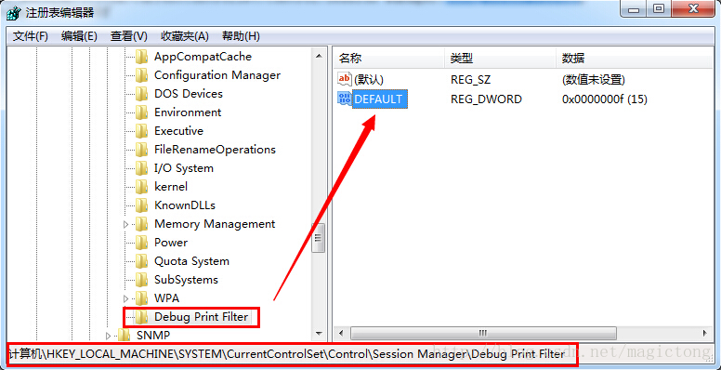Click the Environment folder icon

pos(141,112)
